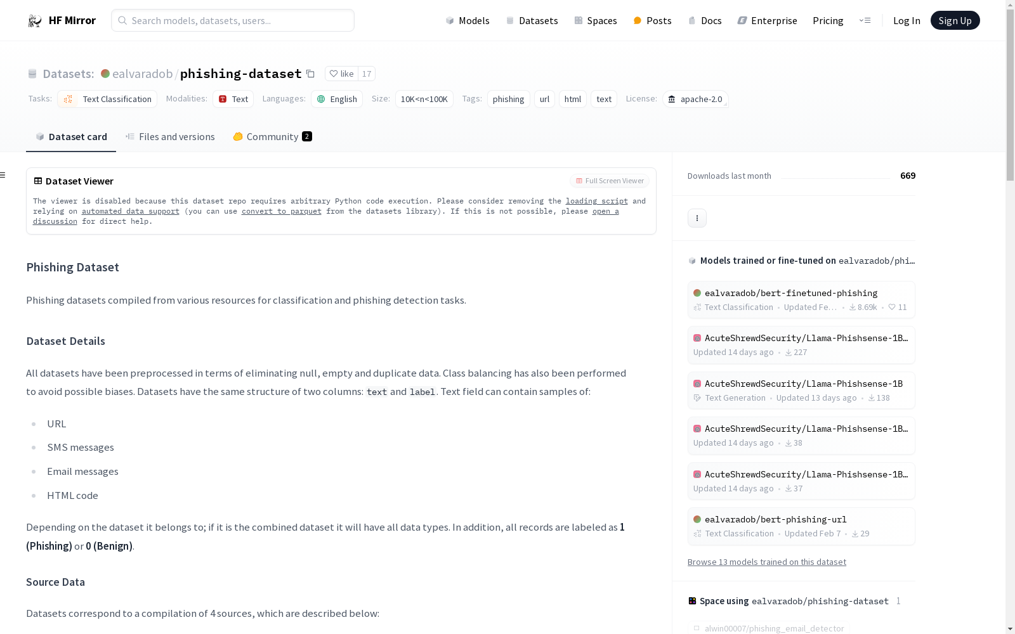This screenshot has width=1015, height=634.
Task: Like the phishing-dataset with the heart button
Action: 341,74
